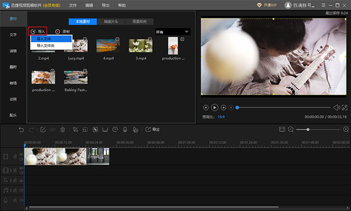The image size is (351, 211).
Task: Open the 滤镜 sidebar panel
Action: pyautogui.click(x=13, y=51)
